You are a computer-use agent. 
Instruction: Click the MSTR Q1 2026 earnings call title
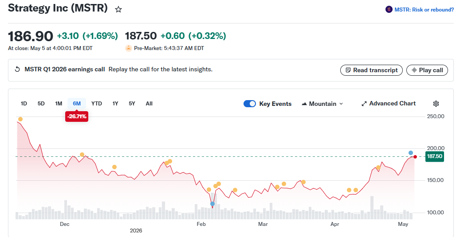(64, 70)
